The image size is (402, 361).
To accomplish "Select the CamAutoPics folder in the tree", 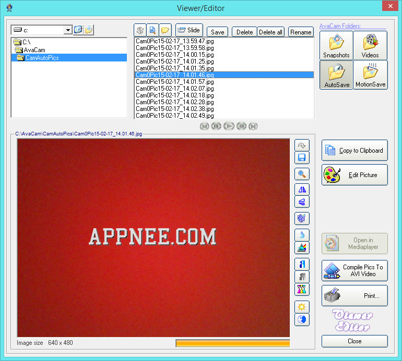I will point(69,58).
